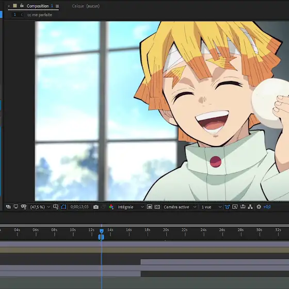Click the current time 0;00;13;03 field

pos(79,207)
